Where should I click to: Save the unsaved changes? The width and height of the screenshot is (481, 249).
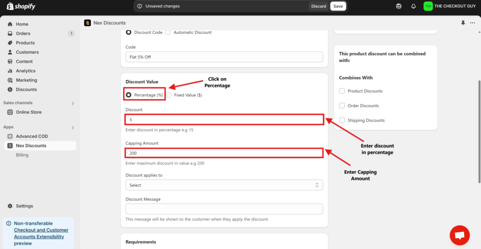tap(338, 6)
